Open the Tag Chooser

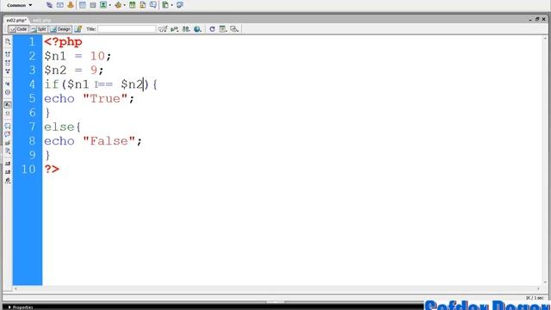(180, 5)
